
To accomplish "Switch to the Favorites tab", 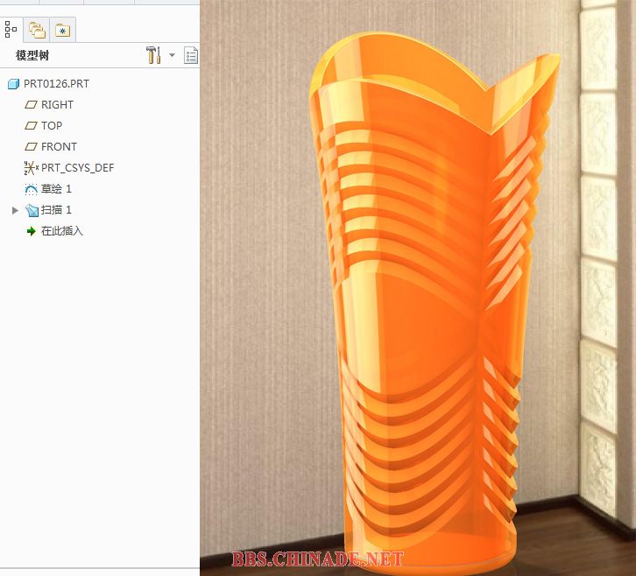I will click(63, 31).
